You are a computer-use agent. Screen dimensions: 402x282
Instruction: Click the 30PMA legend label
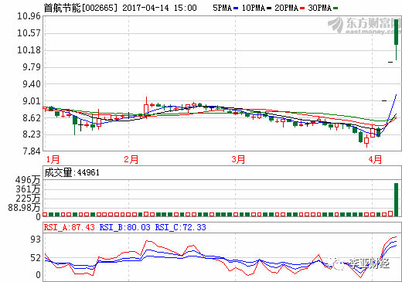click(320, 8)
